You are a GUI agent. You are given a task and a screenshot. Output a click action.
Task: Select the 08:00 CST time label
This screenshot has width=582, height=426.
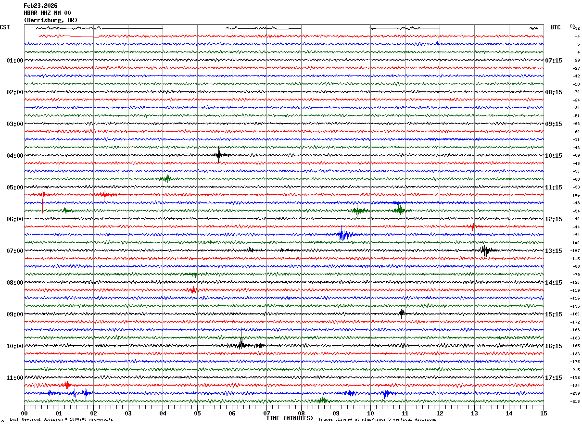pyautogui.click(x=14, y=283)
